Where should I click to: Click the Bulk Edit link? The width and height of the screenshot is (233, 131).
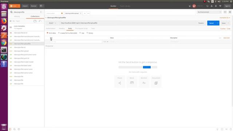(226, 38)
